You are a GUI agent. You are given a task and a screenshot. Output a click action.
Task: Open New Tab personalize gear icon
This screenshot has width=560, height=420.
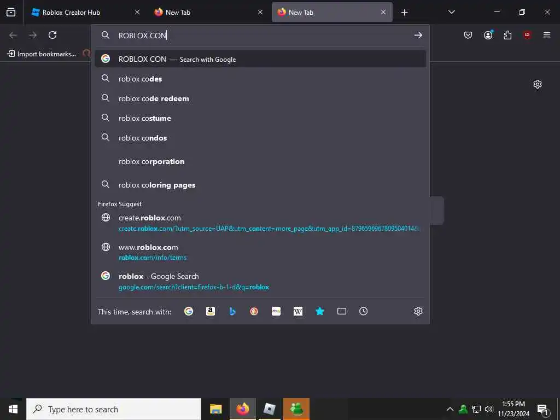(x=538, y=84)
